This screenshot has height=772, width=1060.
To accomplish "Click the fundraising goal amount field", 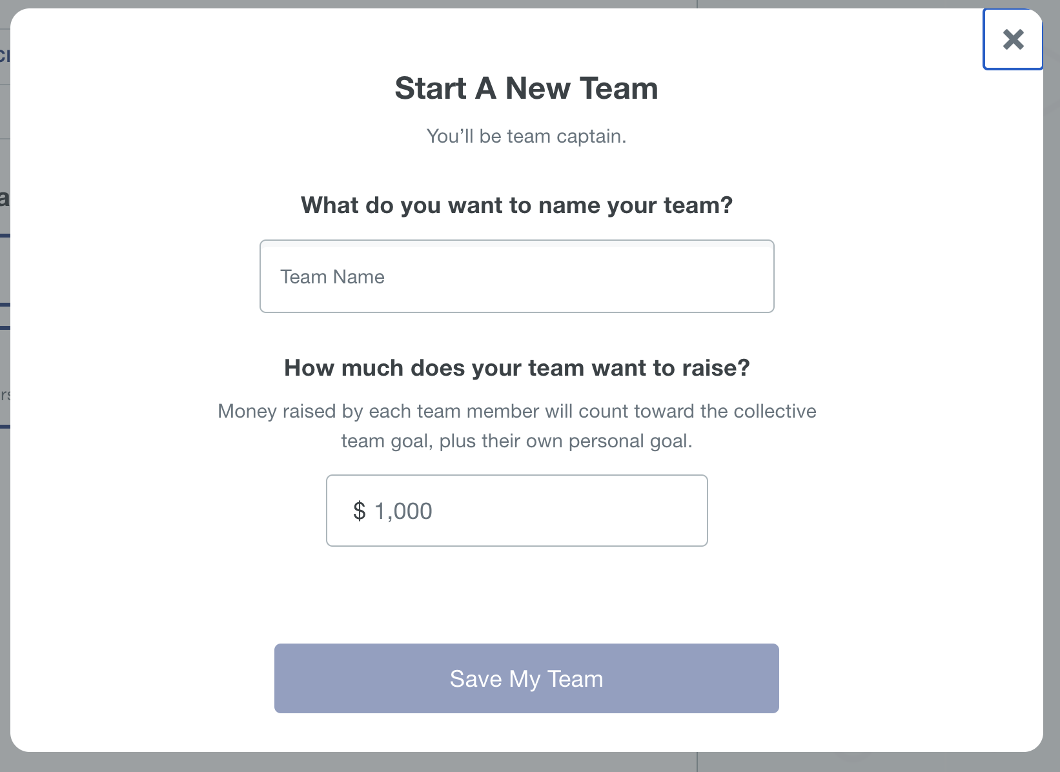I will pos(516,510).
